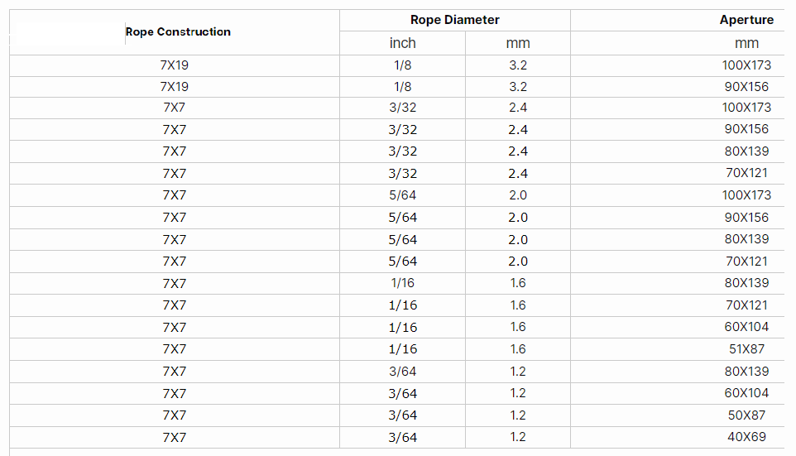Image resolution: width=796 pixels, height=456 pixels.
Task: Select 80X139 aperture in the 3/64 inch row
Action: [746, 371]
